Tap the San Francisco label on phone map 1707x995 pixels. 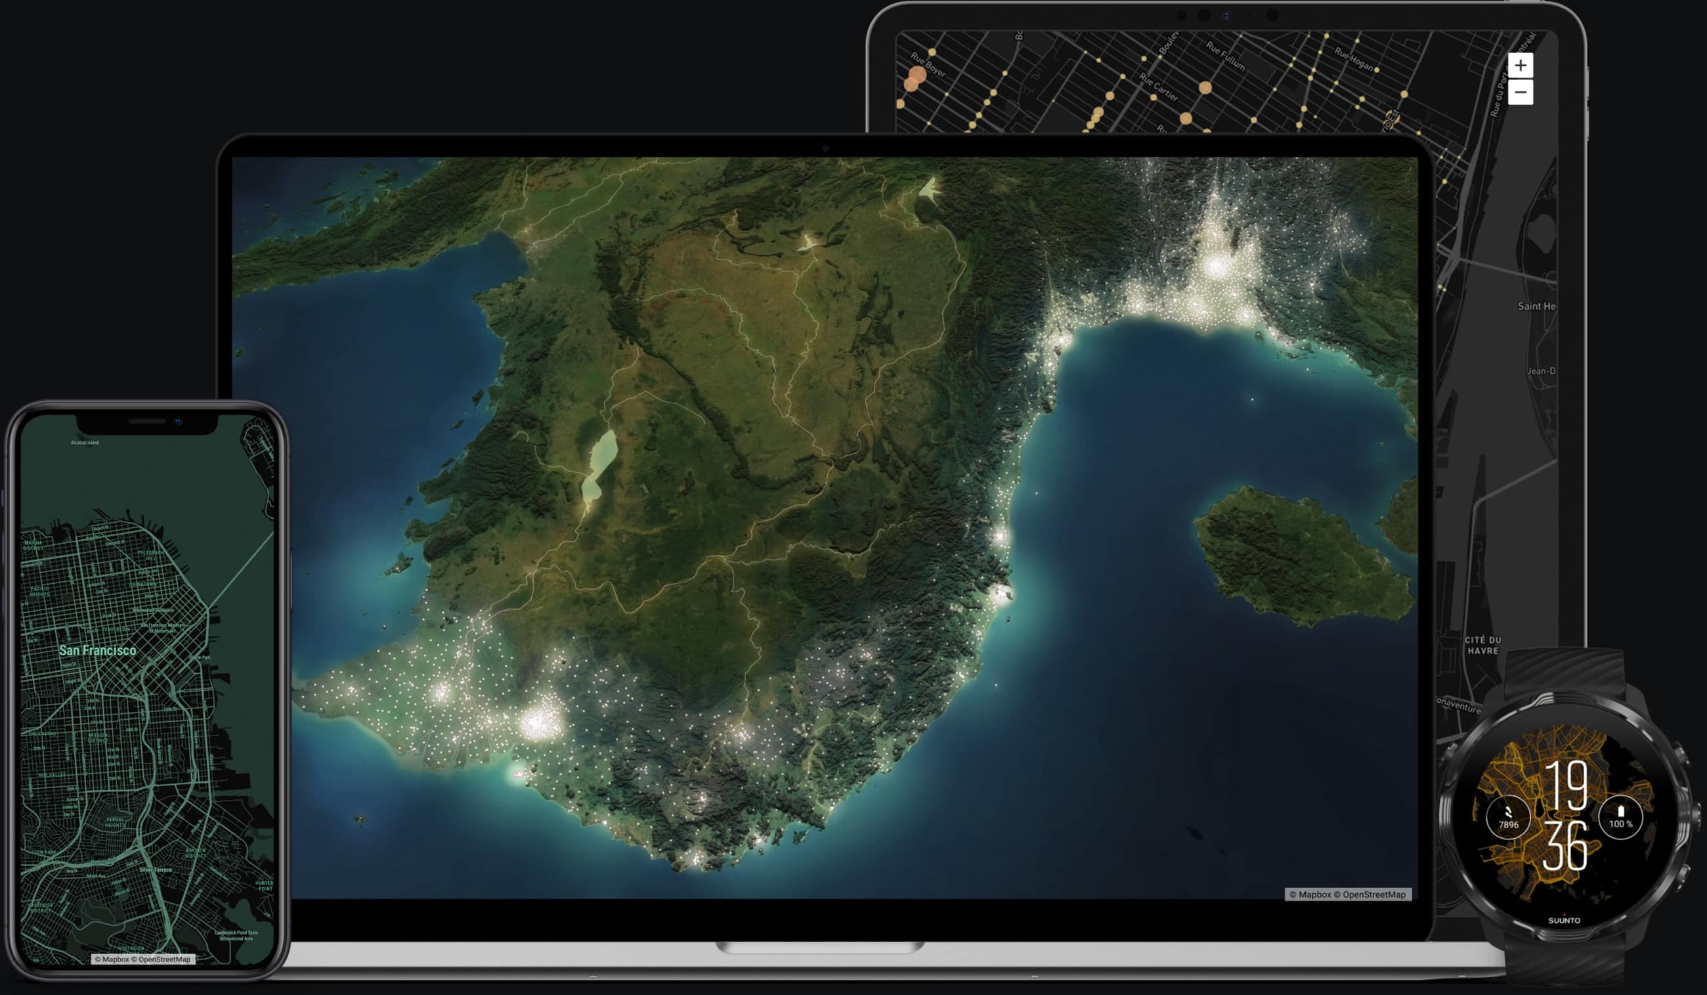pos(98,650)
